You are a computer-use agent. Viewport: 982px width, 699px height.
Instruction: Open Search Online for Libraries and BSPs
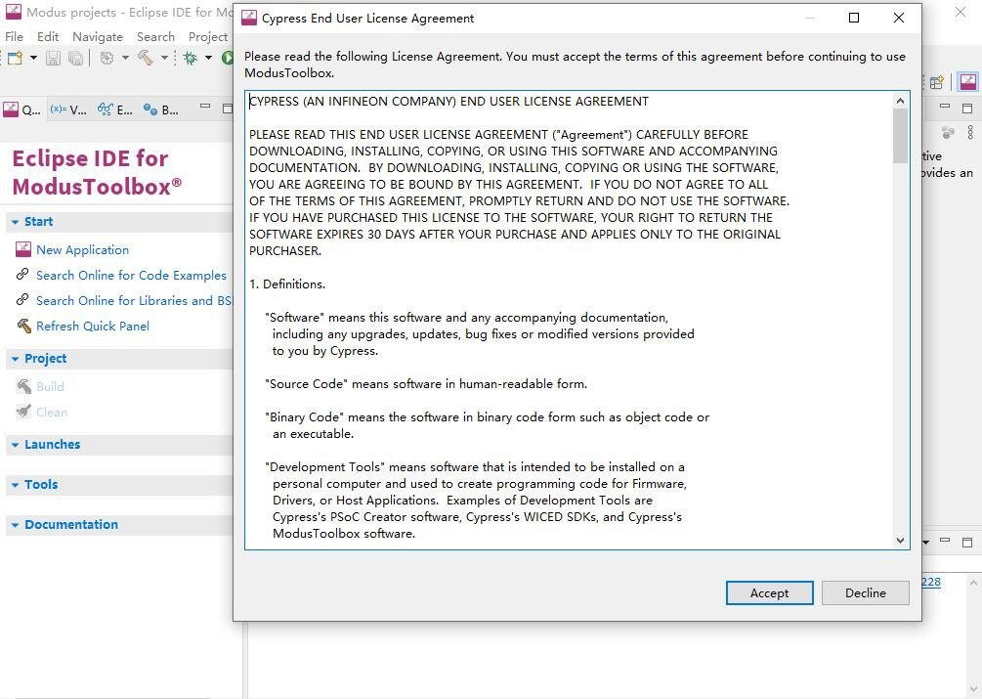(x=134, y=301)
